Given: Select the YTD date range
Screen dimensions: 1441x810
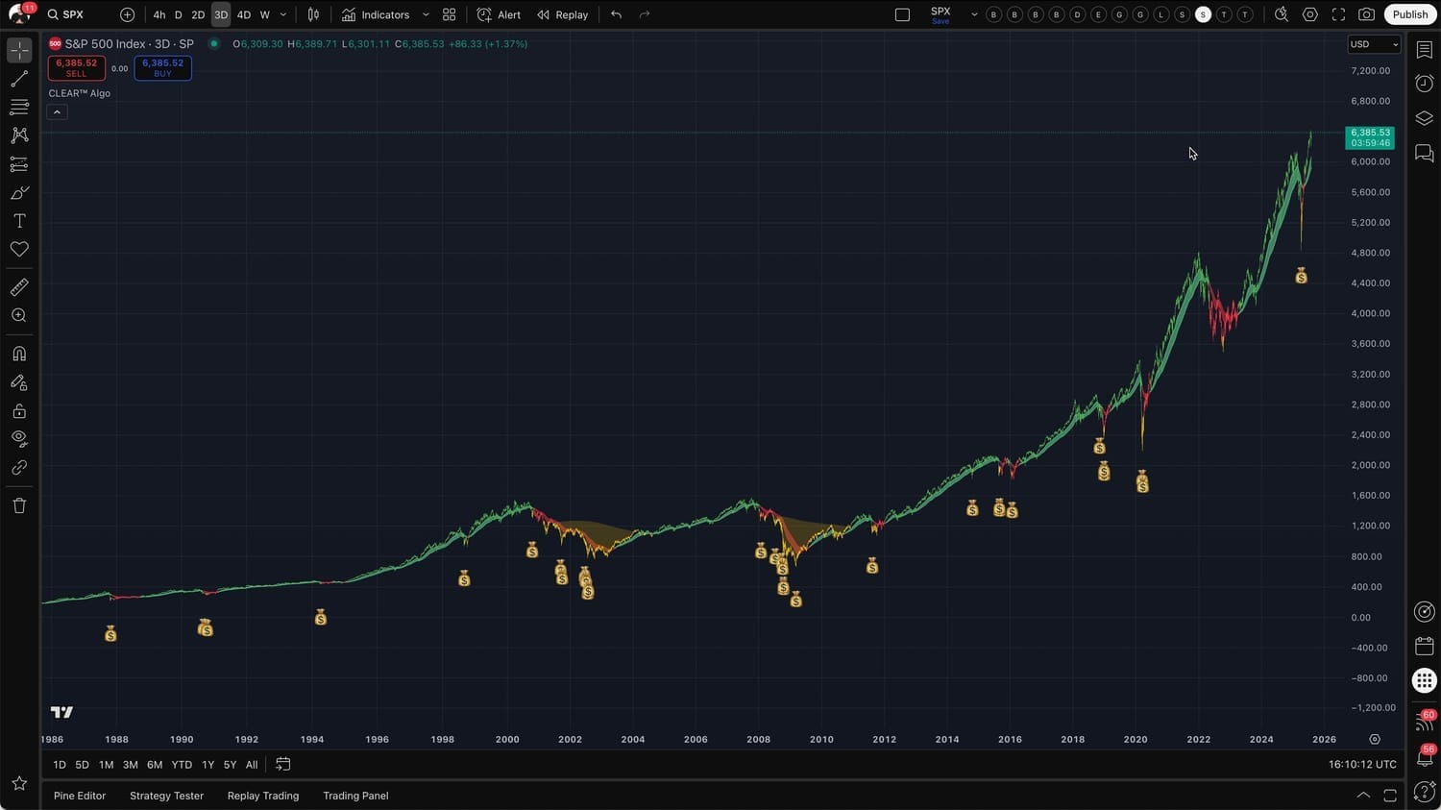Looking at the screenshot, I should click(x=182, y=765).
